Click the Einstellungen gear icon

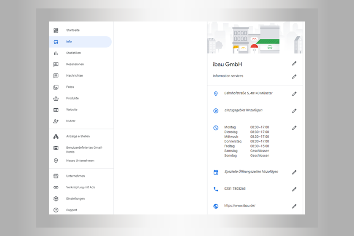click(x=56, y=198)
